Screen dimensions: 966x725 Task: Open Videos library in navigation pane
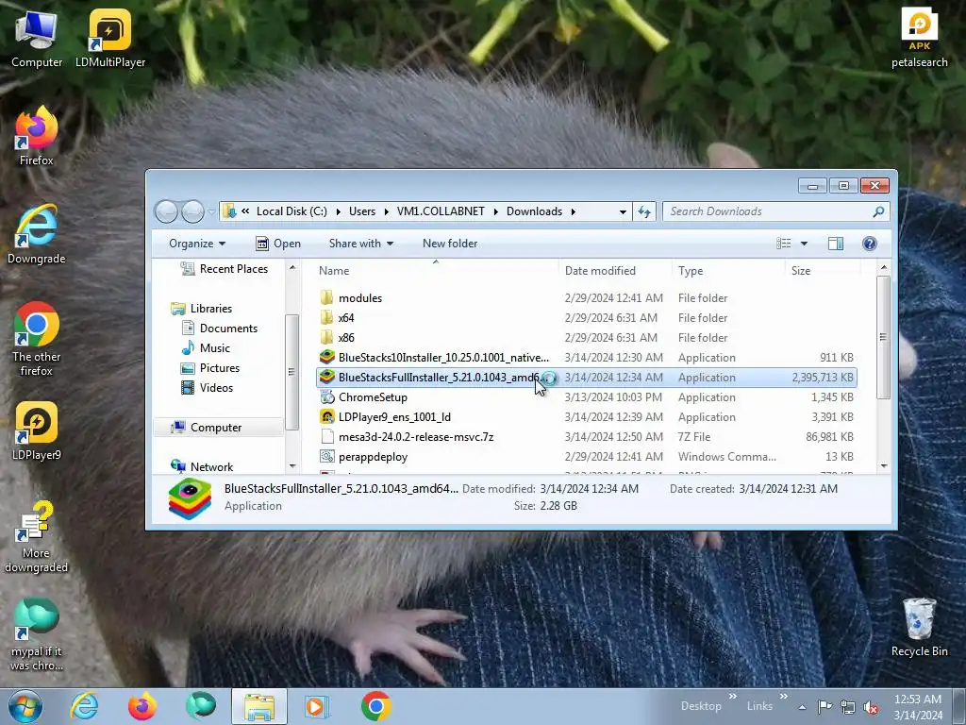pos(207,388)
